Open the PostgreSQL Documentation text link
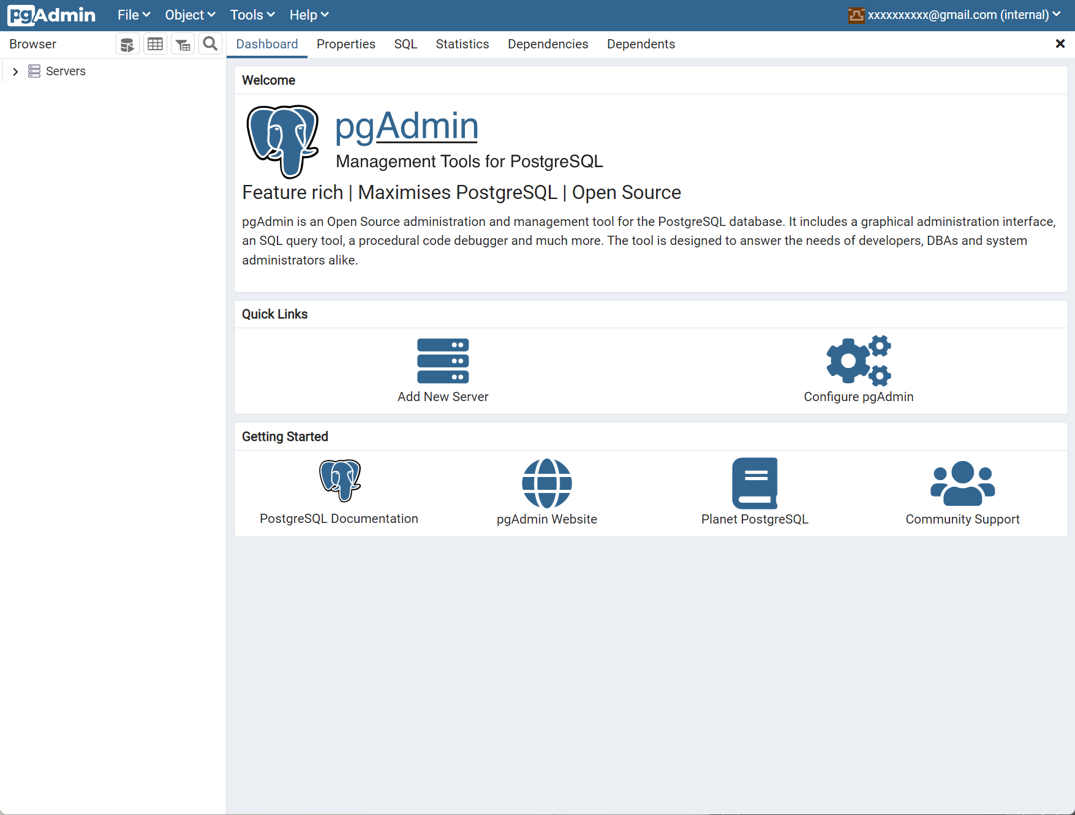 (339, 519)
